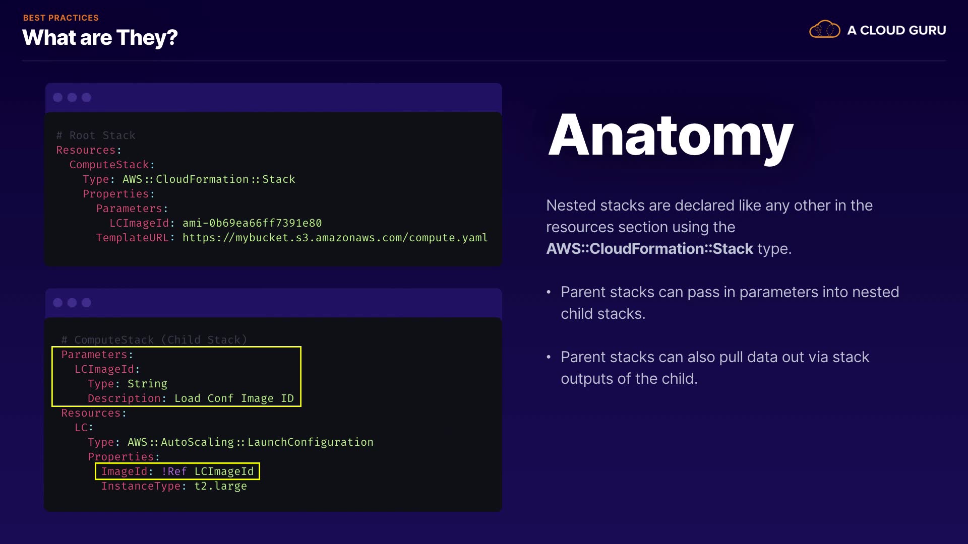Viewport: 968px width, 544px height.
Task: Click the AWS::AutoScaling::LaunchConfiguration type value
Action: 251,442
